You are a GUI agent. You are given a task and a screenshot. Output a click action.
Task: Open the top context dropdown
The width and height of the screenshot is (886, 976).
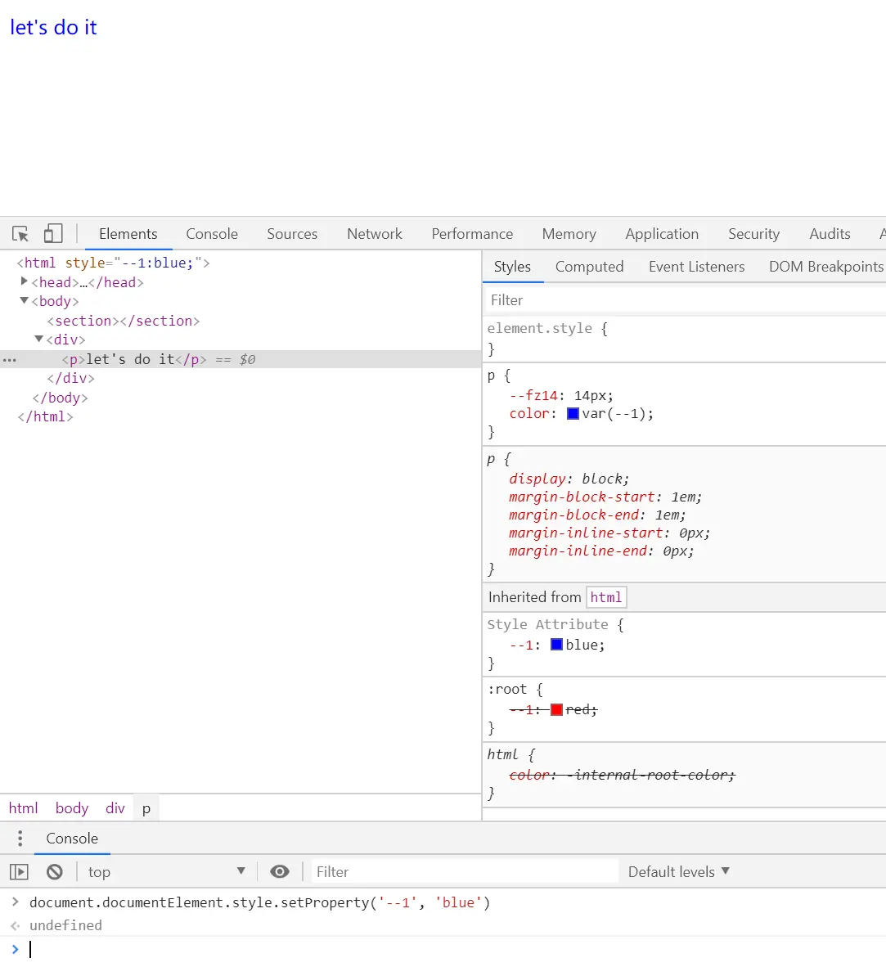[166, 871]
